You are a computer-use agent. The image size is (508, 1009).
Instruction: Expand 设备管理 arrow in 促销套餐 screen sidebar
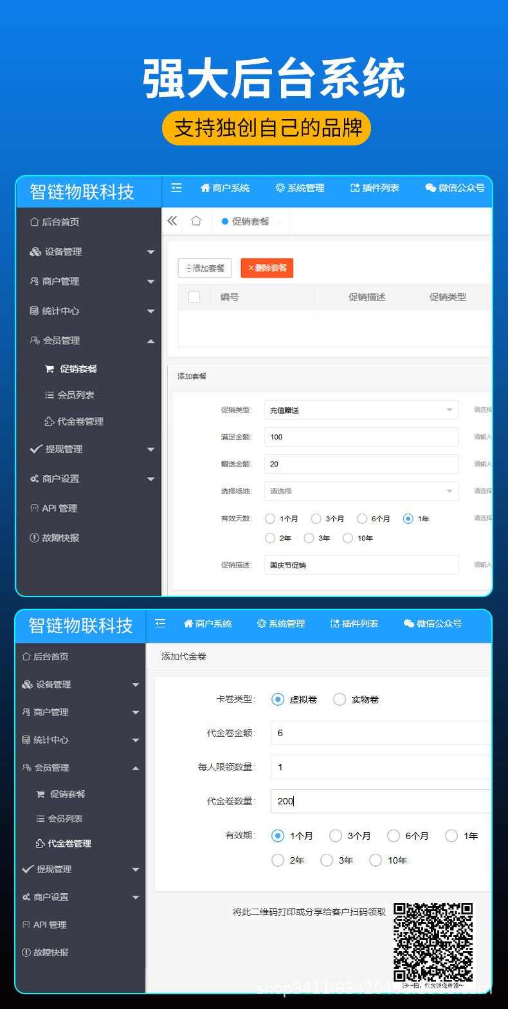click(150, 252)
